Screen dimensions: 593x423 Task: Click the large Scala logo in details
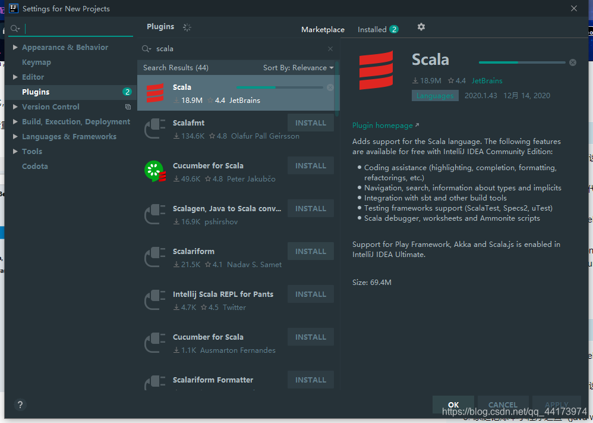click(x=376, y=70)
